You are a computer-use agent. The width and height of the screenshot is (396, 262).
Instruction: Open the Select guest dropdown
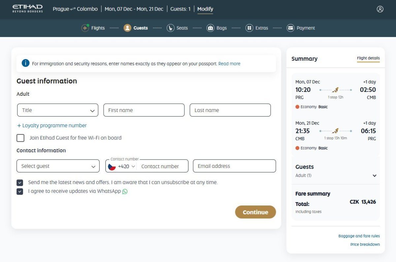click(x=58, y=166)
